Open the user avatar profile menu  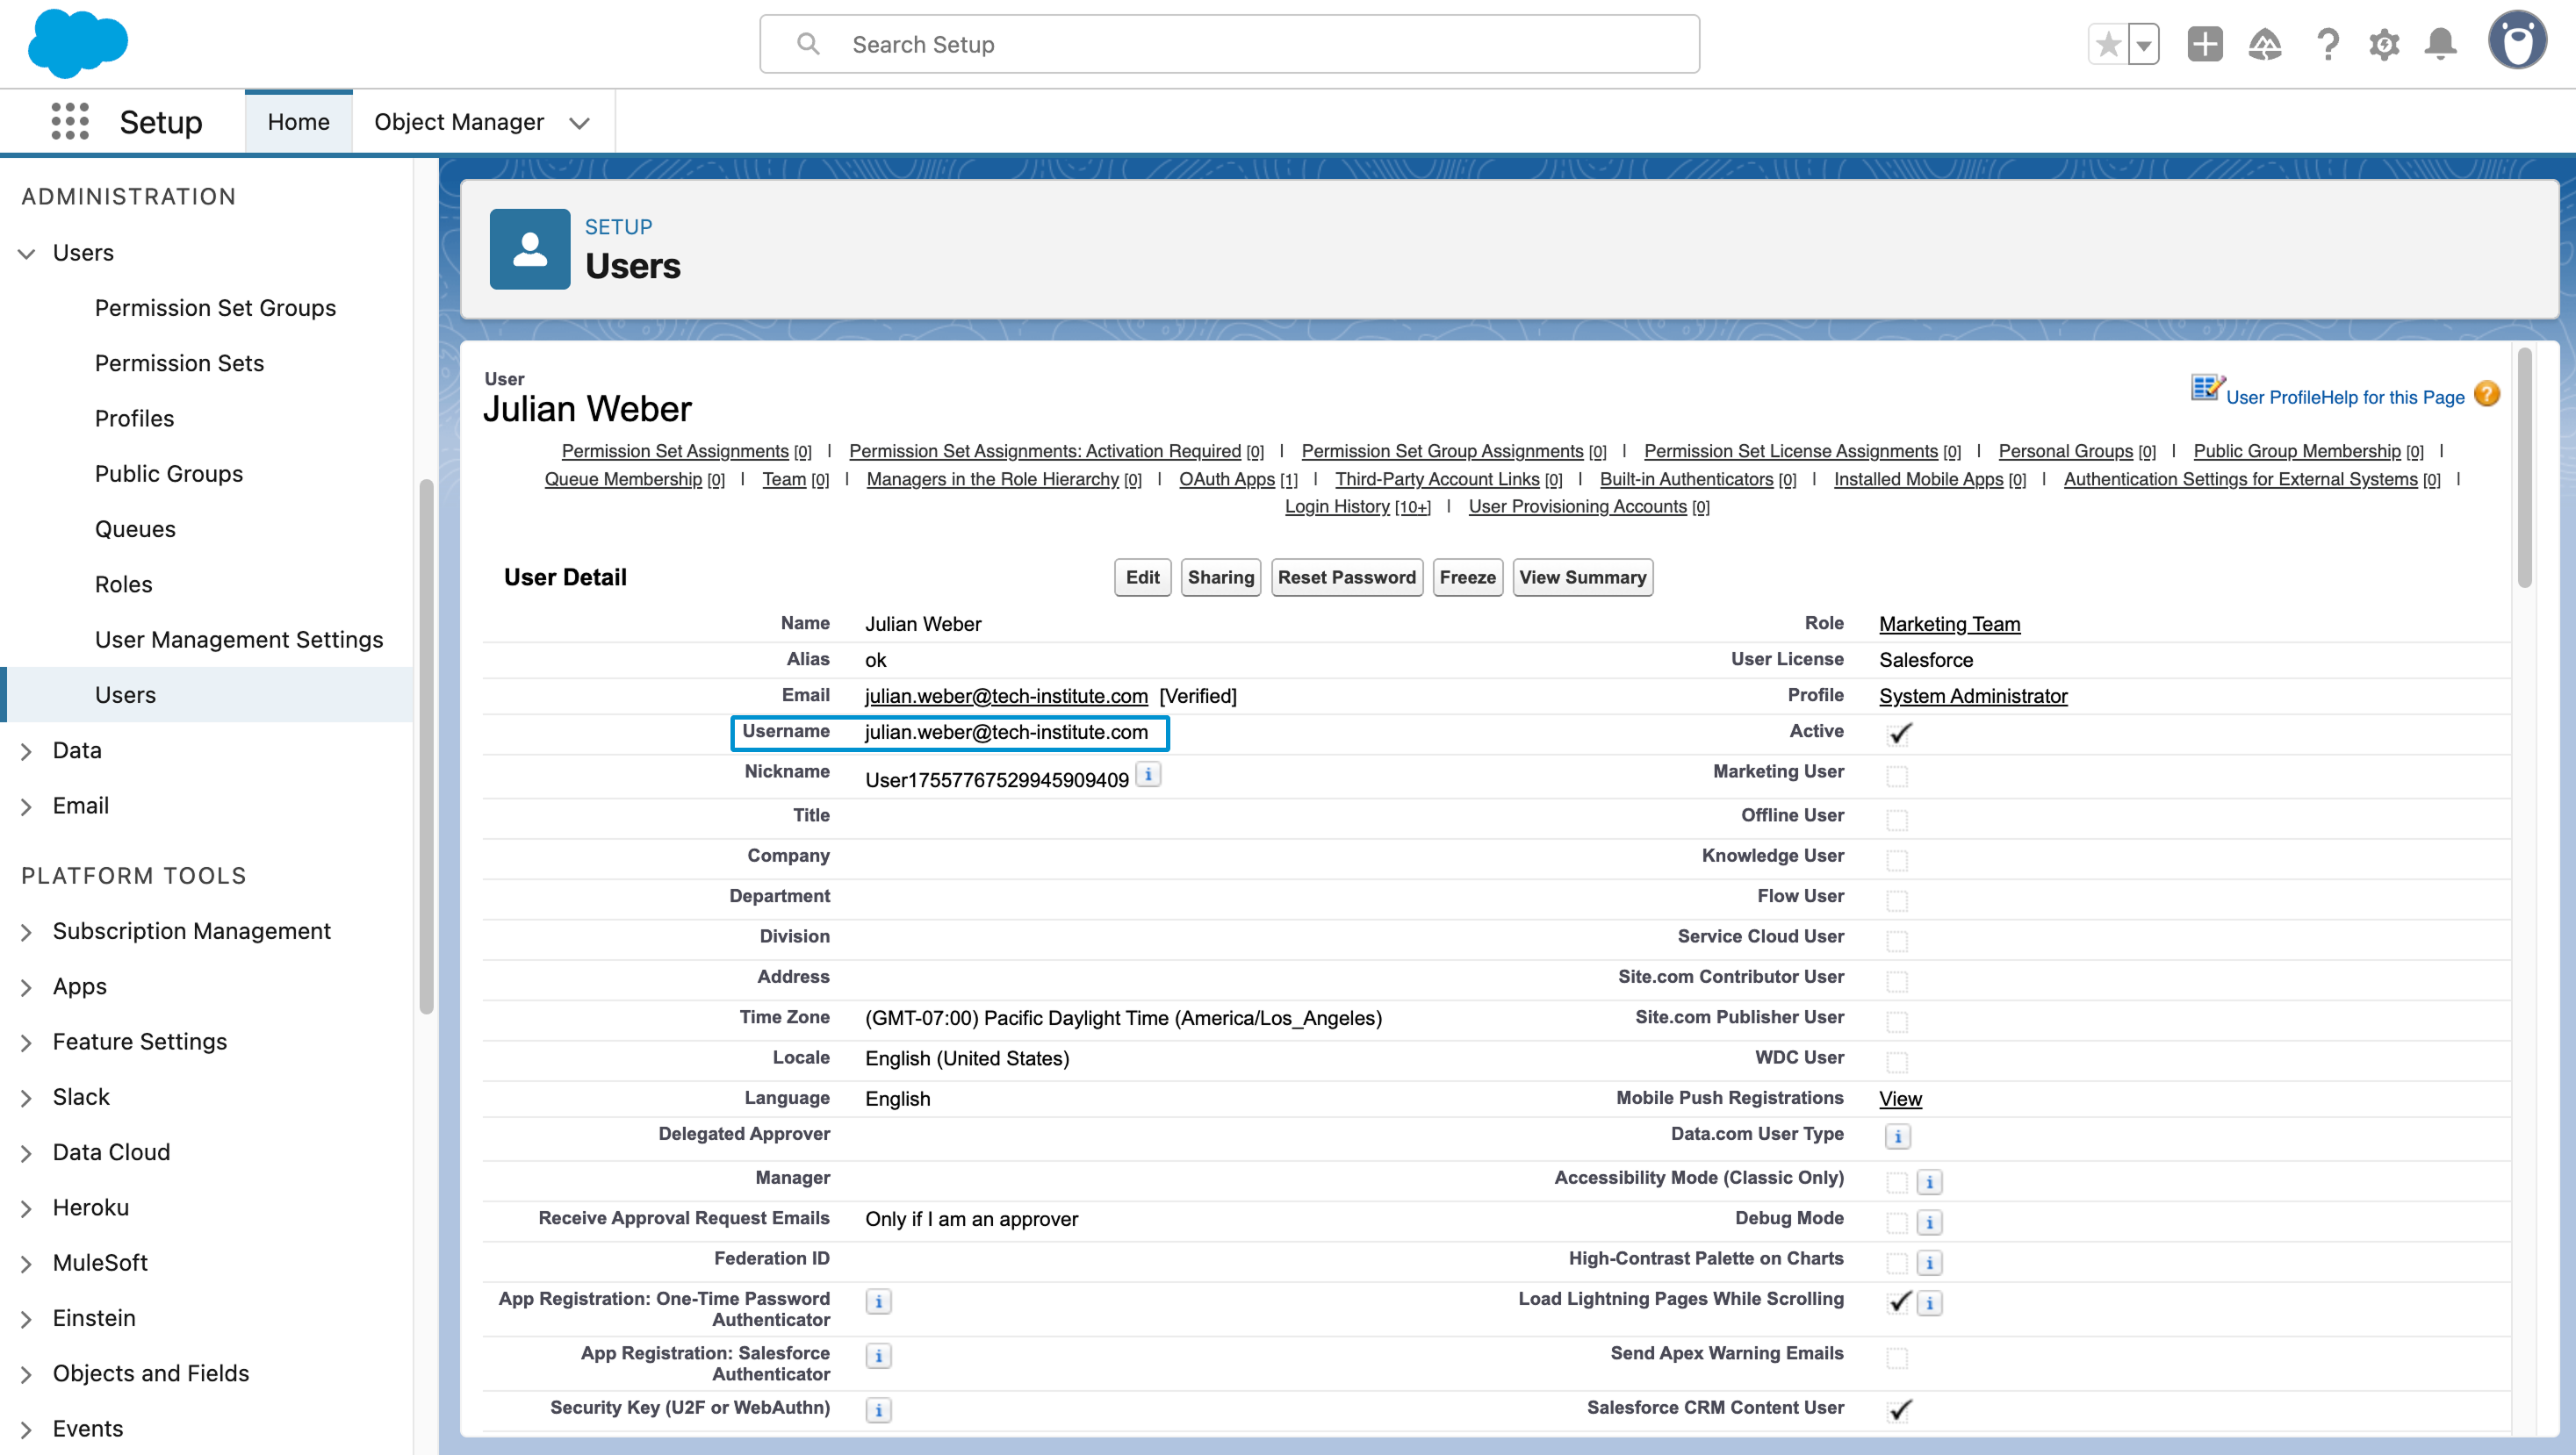[2518, 42]
